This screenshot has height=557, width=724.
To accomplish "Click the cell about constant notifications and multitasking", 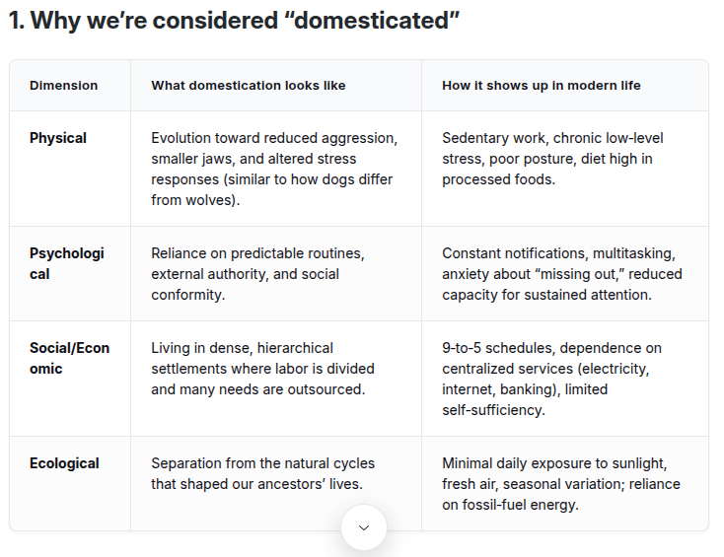I will click(561, 273).
